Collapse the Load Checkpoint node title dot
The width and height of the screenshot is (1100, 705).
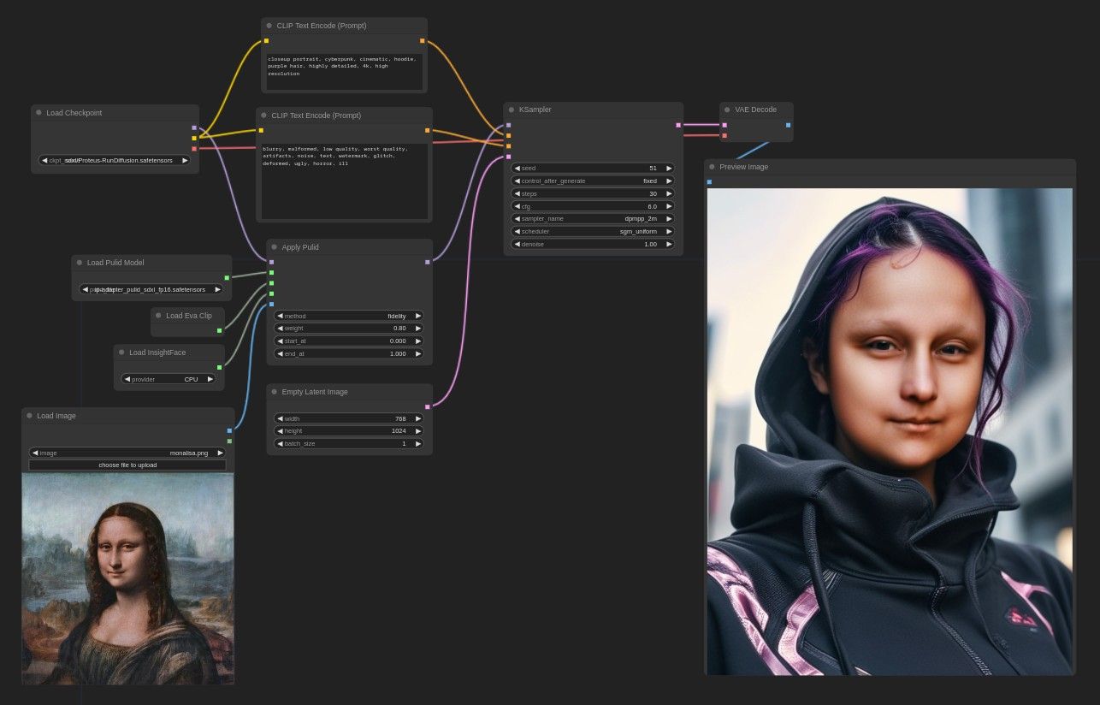[x=39, y=112]
